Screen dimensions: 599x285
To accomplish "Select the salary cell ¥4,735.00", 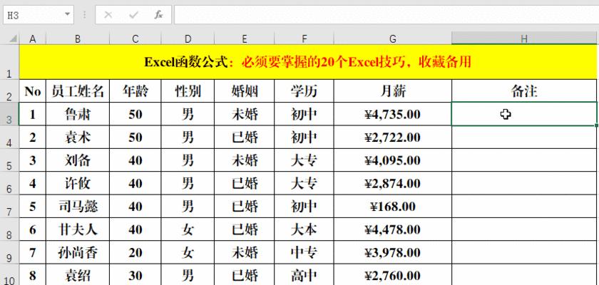I will tap(393, 114).
